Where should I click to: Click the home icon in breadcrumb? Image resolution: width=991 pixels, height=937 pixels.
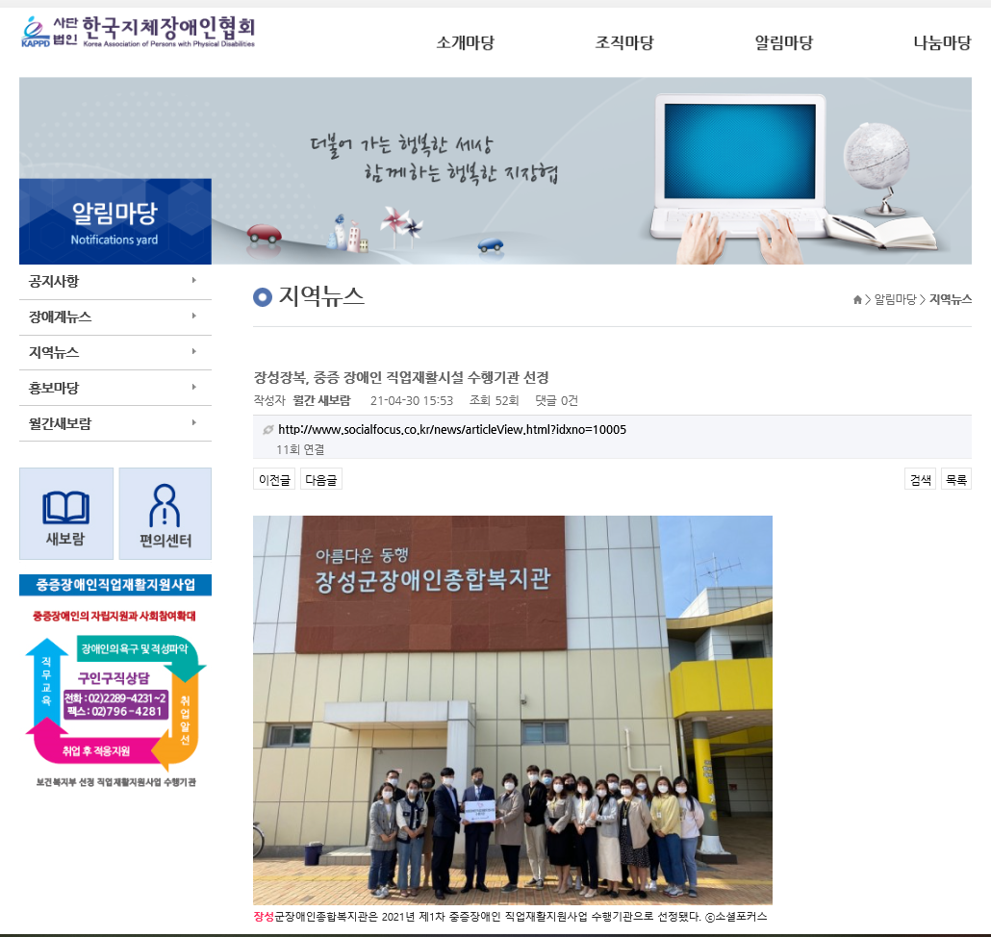pos(857,300)
